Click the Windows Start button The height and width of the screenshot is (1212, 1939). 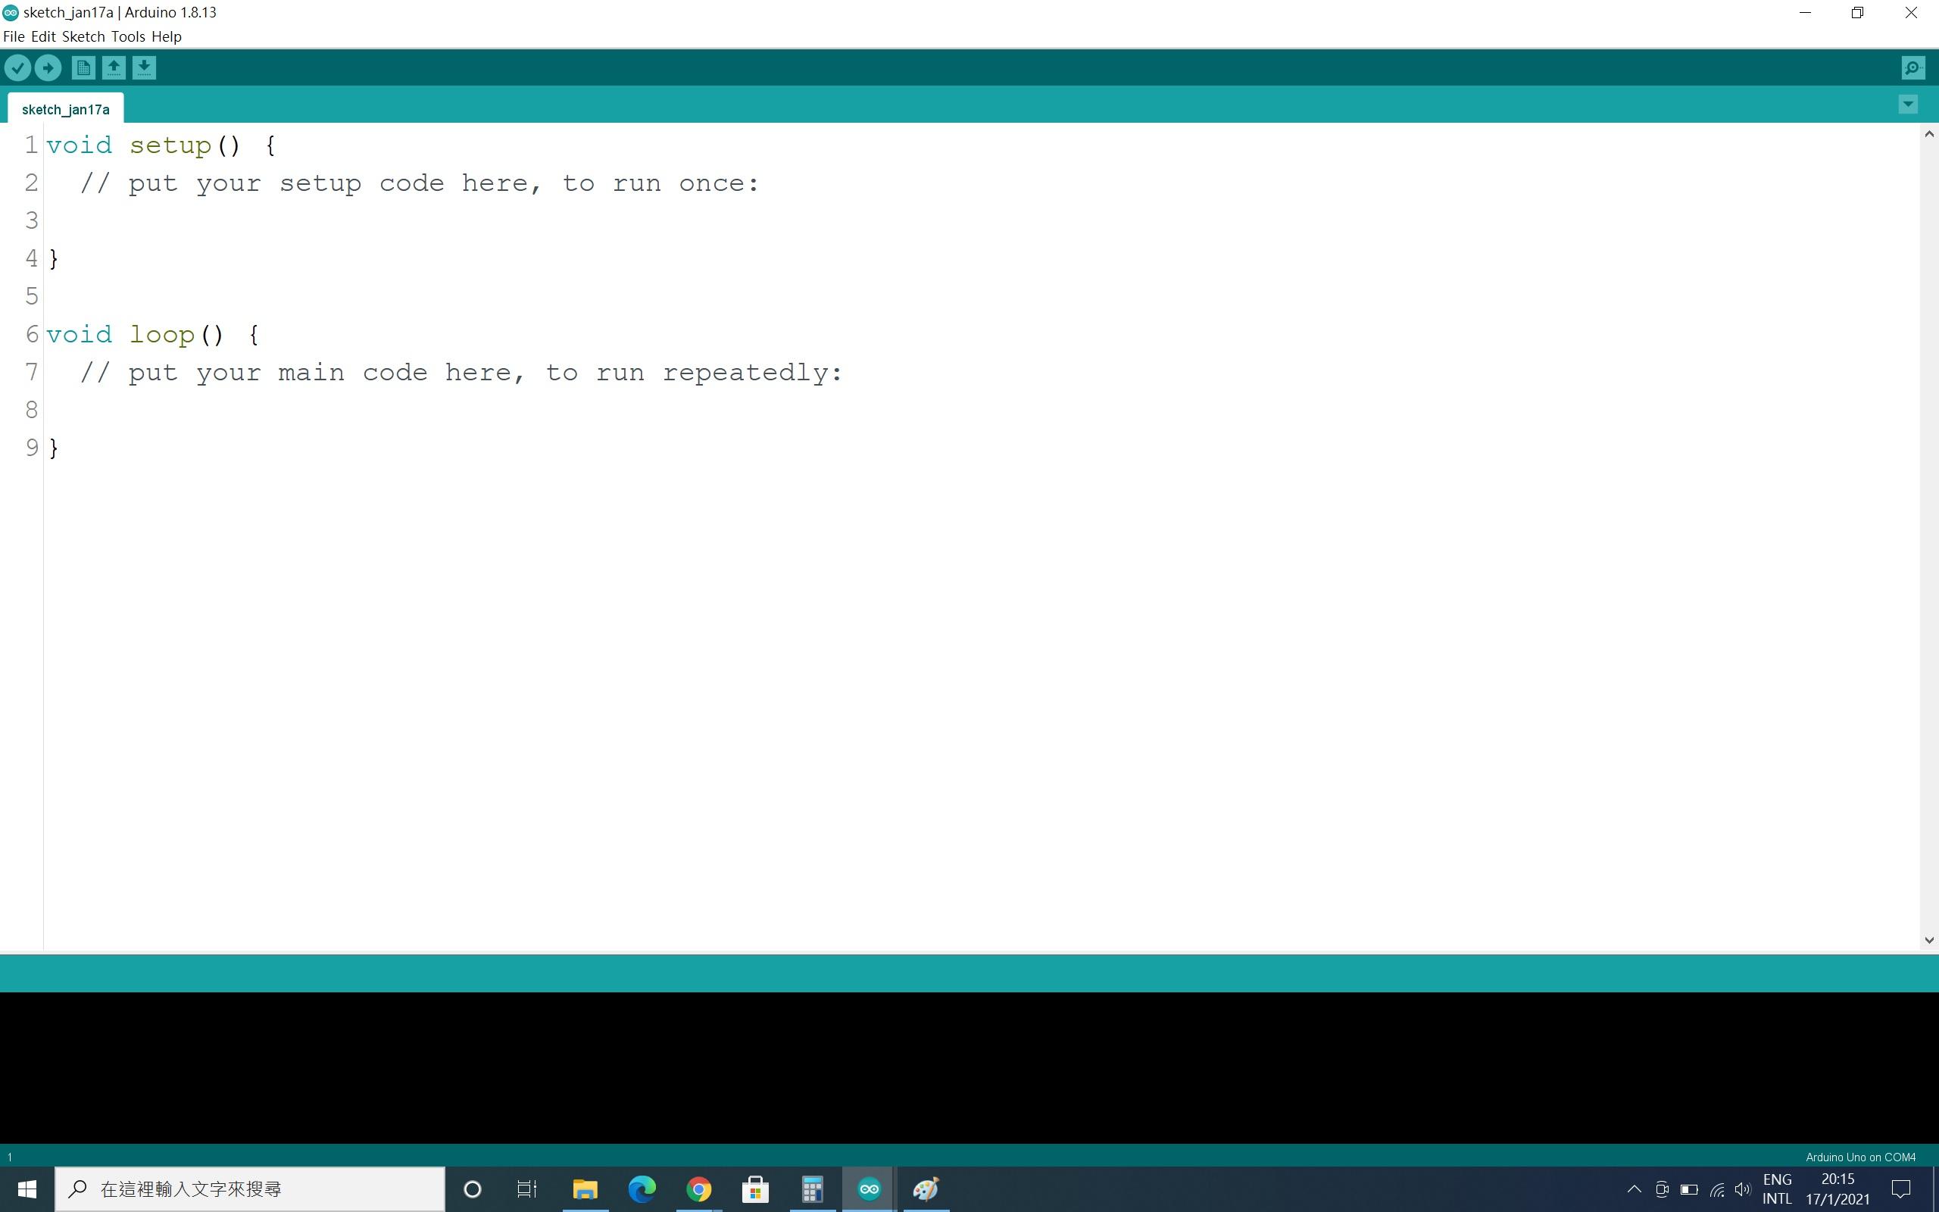click(x=27, y=1189)
